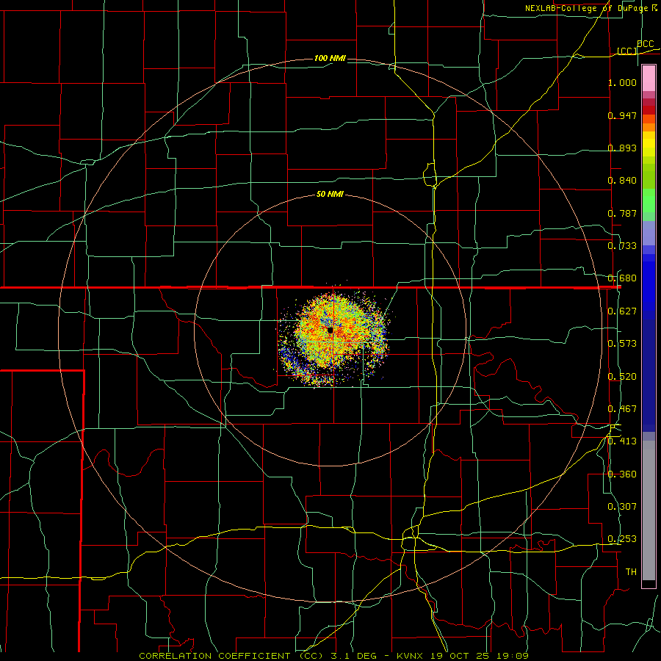The height and width of the screenshot is (661, 661).
Task: Click the 0.787 scale value
Action: pos(622,213)
